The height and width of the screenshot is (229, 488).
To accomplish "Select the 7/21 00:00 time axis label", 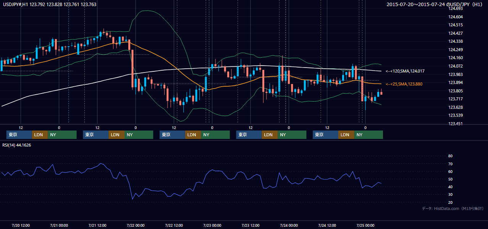I will pyautogui.click(x=59, y=225).
